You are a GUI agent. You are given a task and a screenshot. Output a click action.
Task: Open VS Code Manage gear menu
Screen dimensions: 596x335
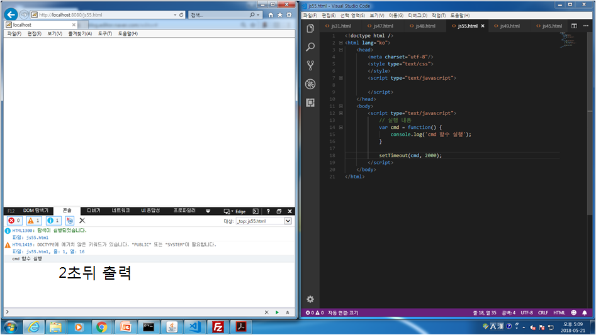pos(310,299)
